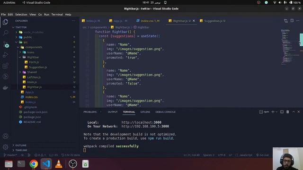The width and height of the screenshot is (303, 170).
Task: Close the terminal panel
Action: pyautogui.click(x=299, y=112)
